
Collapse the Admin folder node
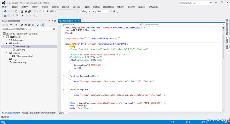pyautogui.click(x=6, y=43)
